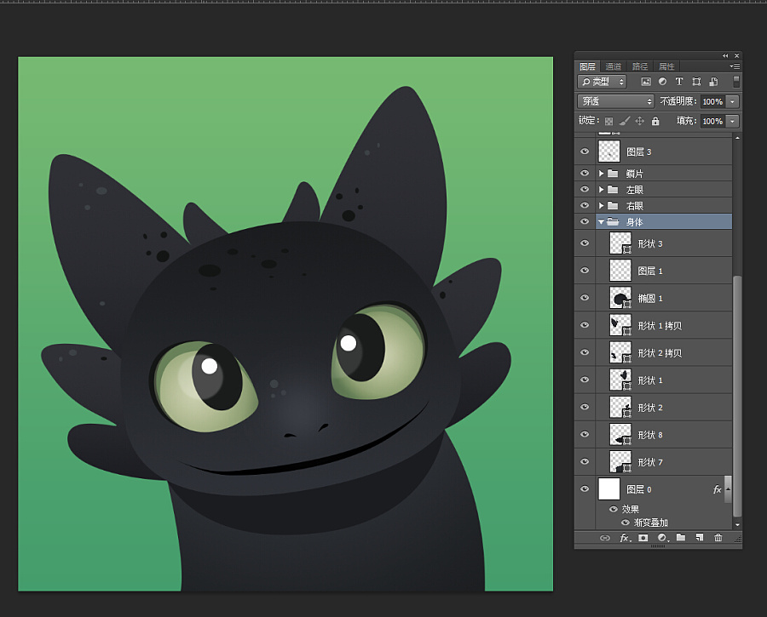
Task: Filter layers by shape layer icon
Action: click(x=696, y=82)
